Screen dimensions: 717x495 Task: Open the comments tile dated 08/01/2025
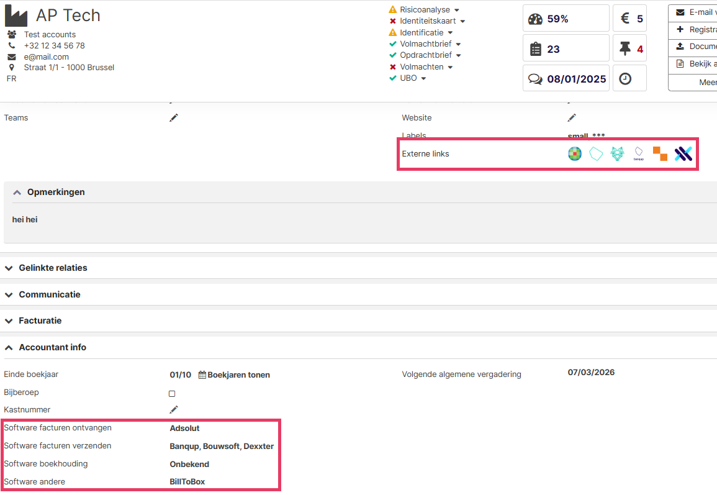coord(566,78)
